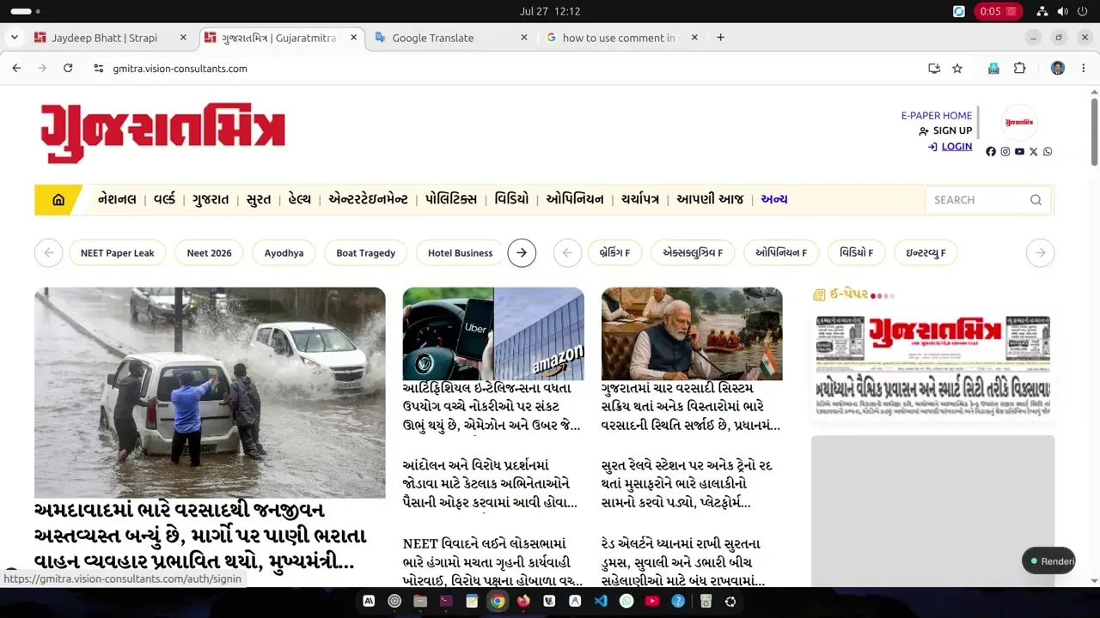Open the Chrome three-dot menu
Screen dimensions: 1100x618
click(x=1083, y=69)
